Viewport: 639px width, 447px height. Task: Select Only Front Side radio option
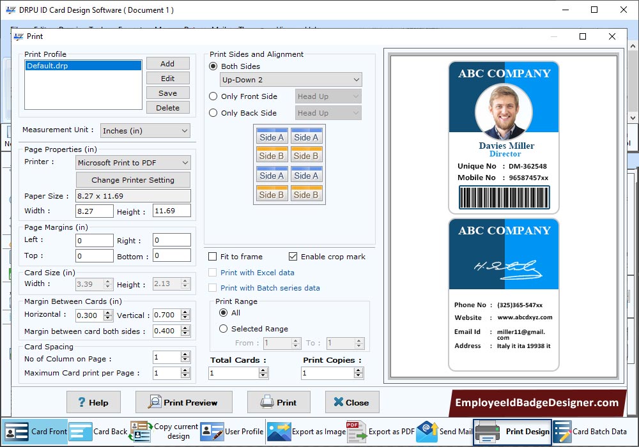click(213, 96)
